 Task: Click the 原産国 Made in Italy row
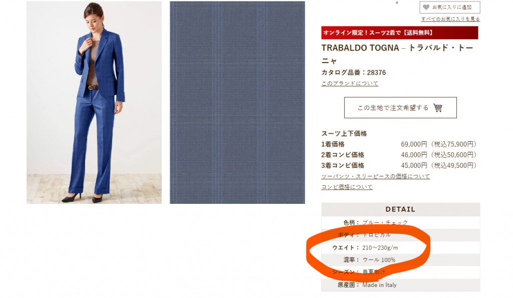(x=400, y=285)
